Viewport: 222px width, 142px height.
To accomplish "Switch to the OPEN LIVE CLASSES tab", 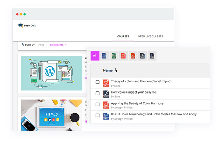I will (x=151, y=36).
